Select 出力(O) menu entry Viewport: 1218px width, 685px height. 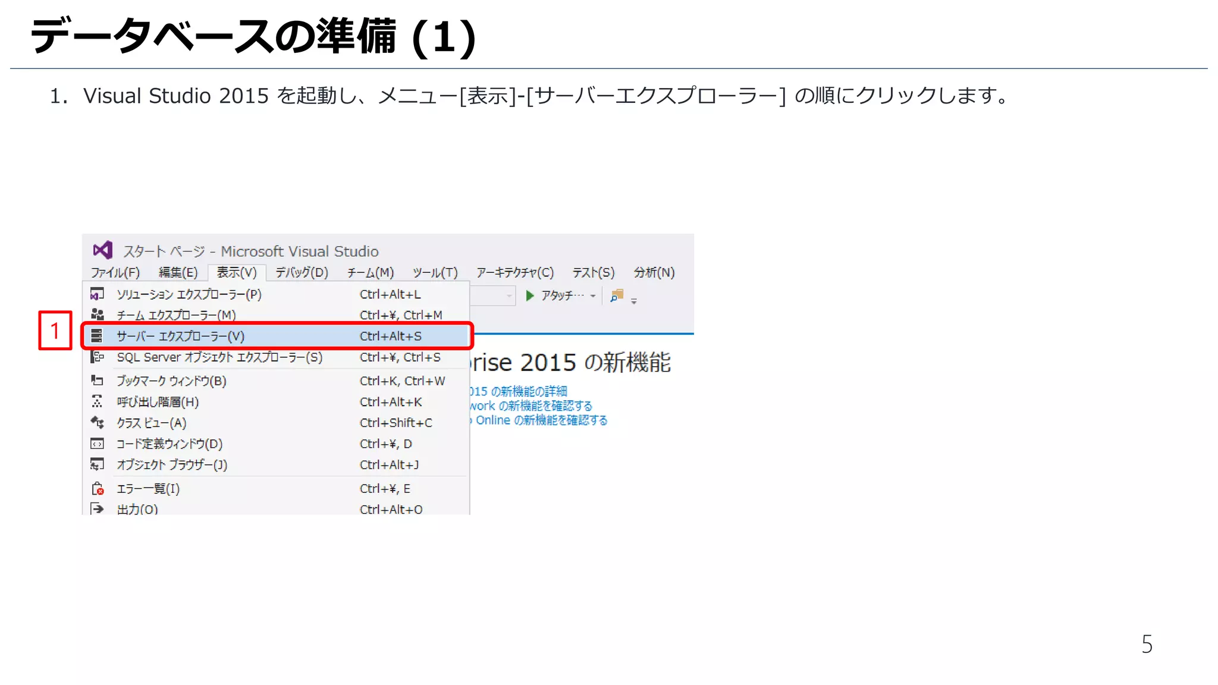276,509
